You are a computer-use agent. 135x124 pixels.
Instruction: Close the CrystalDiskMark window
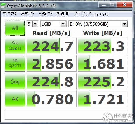click(x=124, y=4)
